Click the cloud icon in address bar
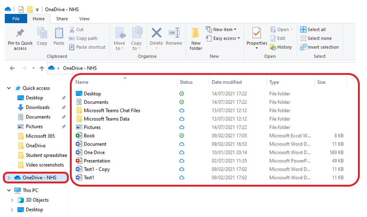Image resolution: width=367 pixels, height=217 pixels. 51,68
